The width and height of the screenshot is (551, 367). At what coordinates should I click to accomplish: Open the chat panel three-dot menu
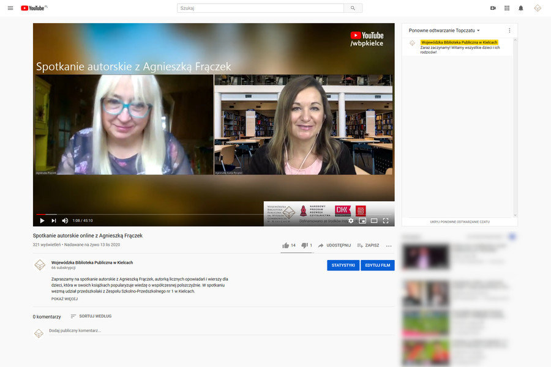tap(509, 30)
